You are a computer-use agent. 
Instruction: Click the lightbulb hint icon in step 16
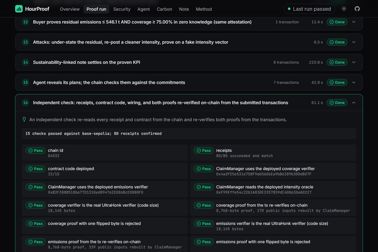[x=24, y=119]
